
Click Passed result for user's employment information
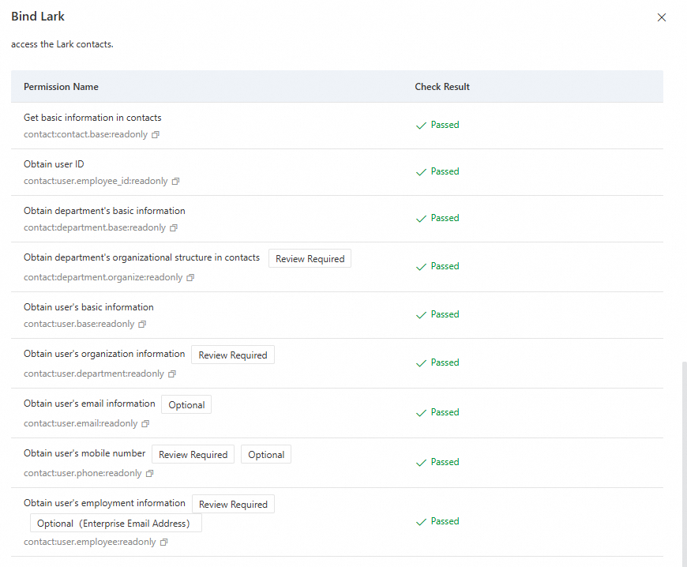(x=437, y=521)
